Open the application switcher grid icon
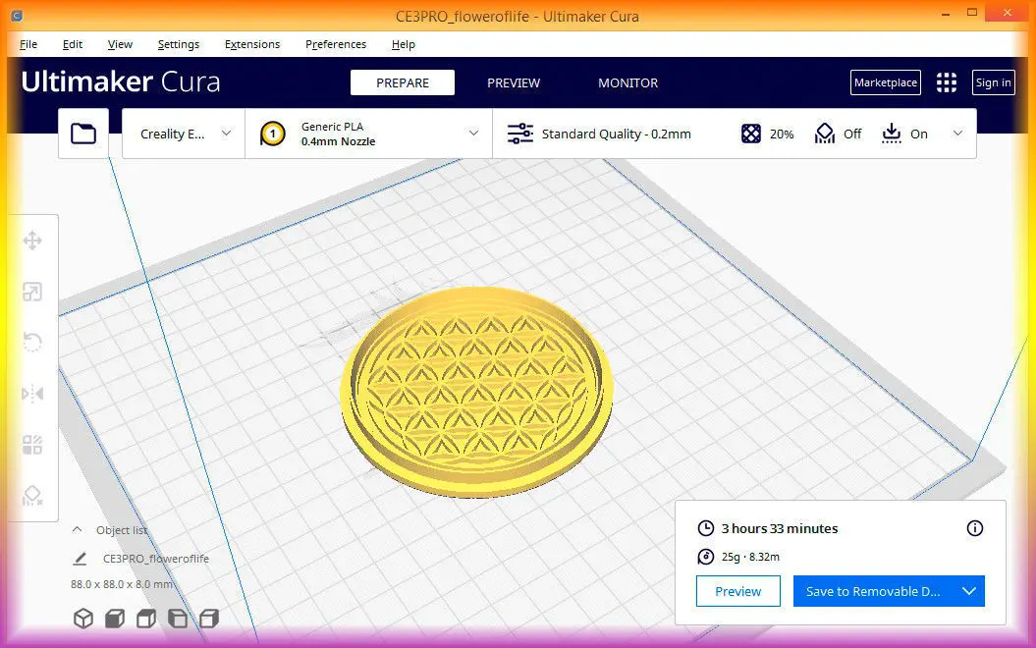The height and width of the screenshot is (648, 1036). click(946, 82)
